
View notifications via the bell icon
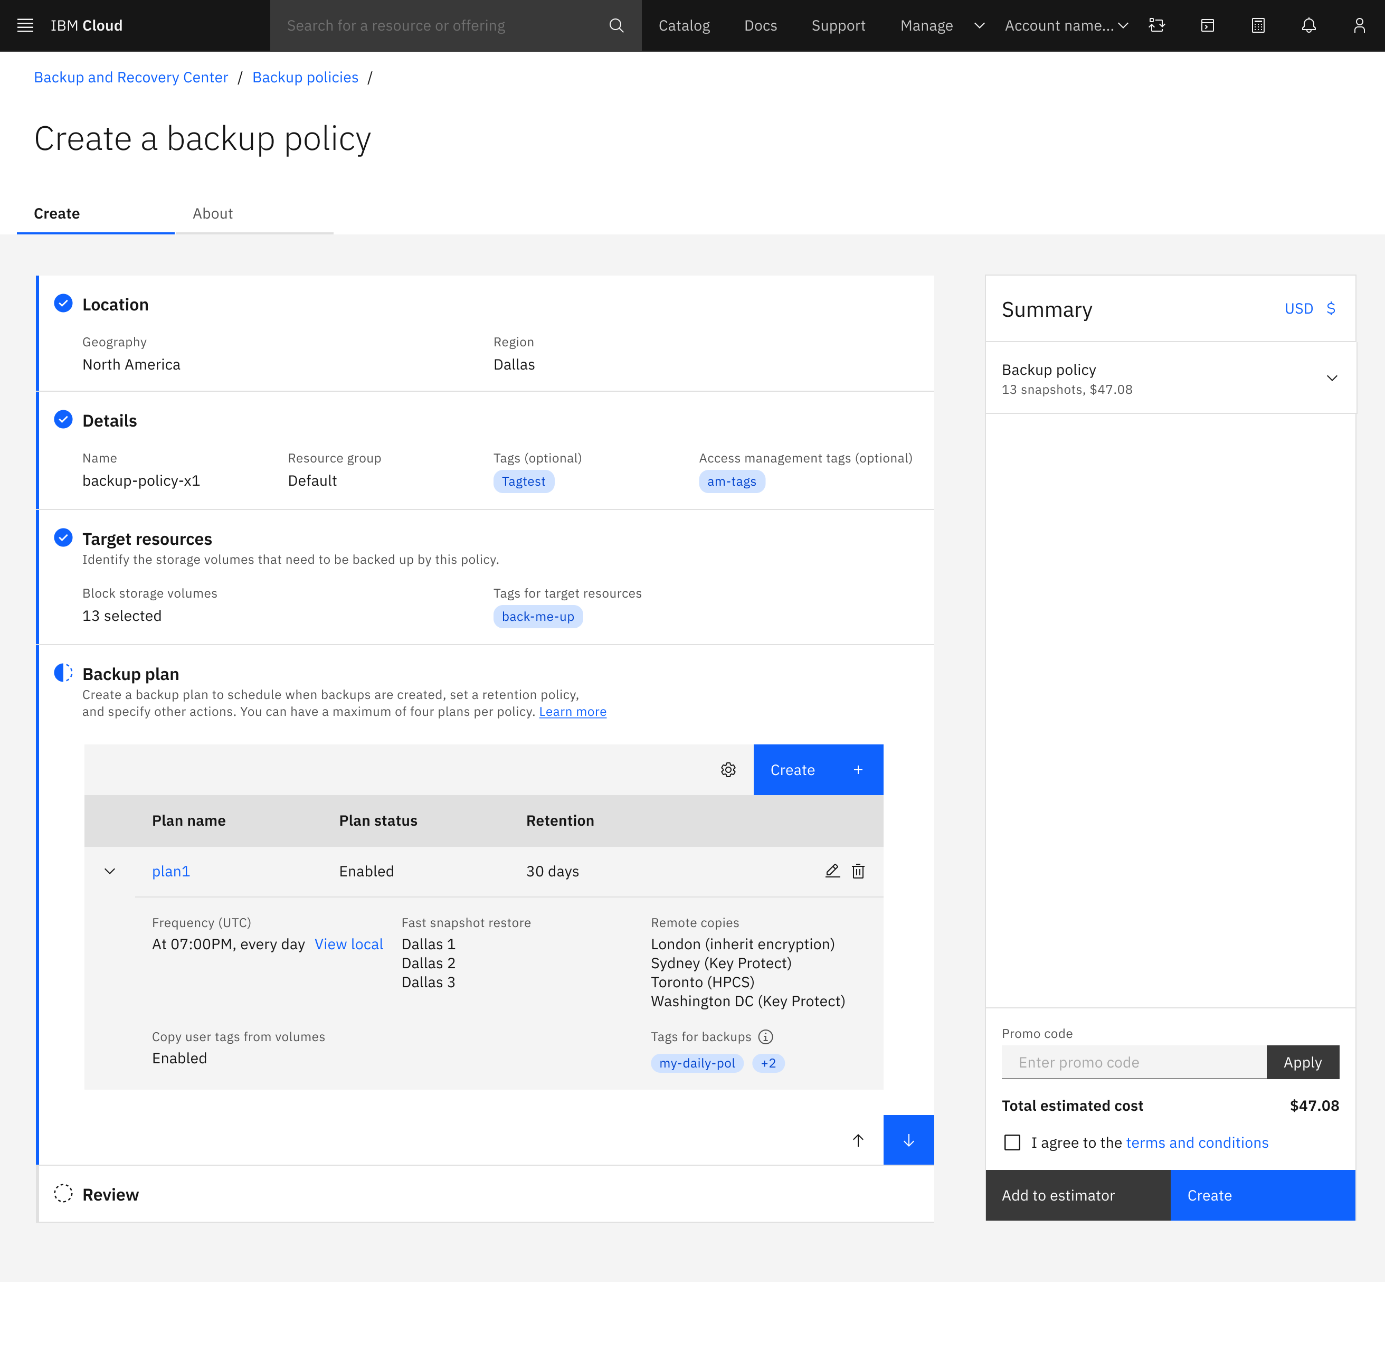1308,26
